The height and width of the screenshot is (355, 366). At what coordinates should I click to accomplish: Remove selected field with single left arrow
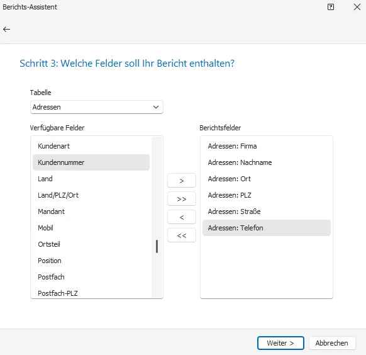182,217
